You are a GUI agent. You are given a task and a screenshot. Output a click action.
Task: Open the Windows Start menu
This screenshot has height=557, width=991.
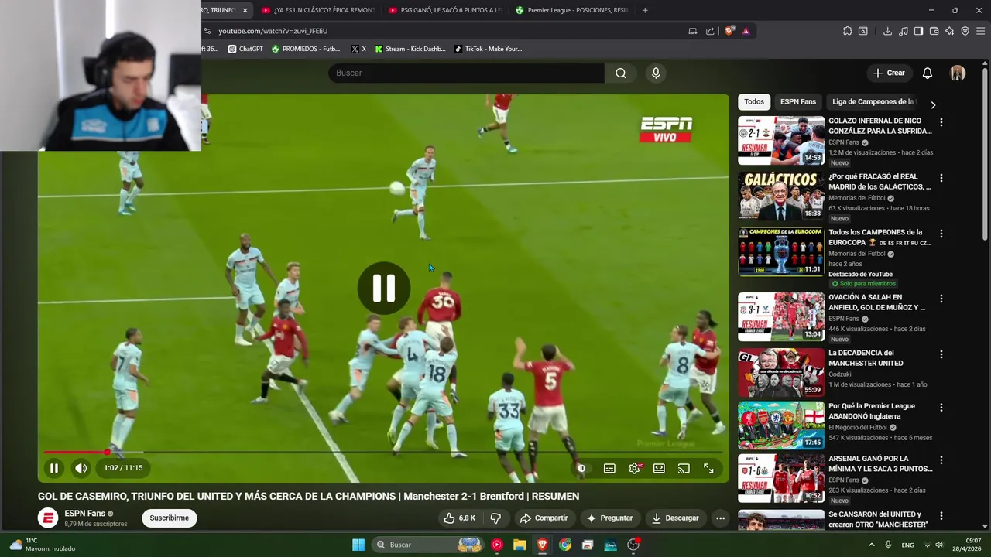[358, 545]
